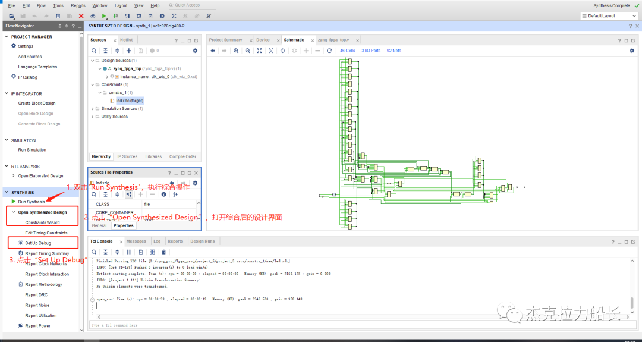Click the Tcl Console pause output icon

point(128,252)
